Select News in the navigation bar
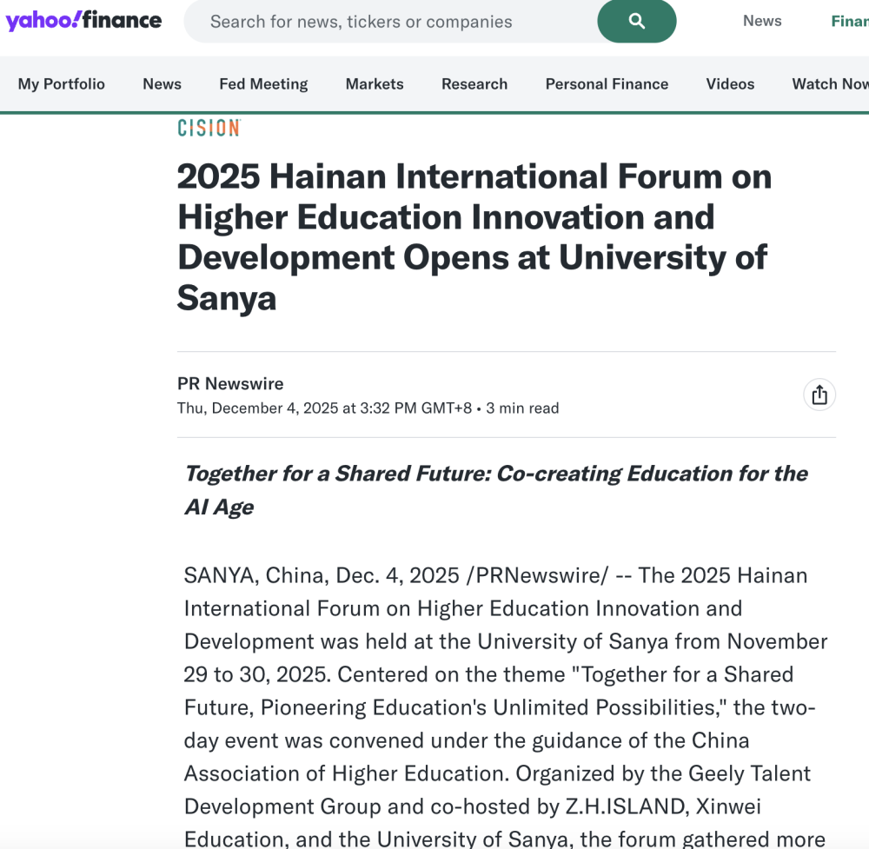 [x=162, y=84]
